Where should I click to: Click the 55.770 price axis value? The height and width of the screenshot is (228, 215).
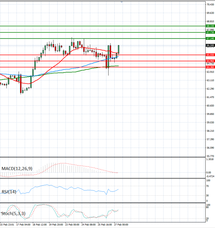point(210,156)
